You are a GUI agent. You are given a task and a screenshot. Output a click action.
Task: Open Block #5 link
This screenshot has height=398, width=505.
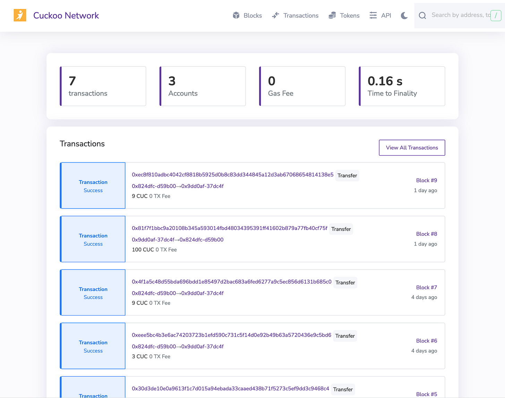(427, 394)
